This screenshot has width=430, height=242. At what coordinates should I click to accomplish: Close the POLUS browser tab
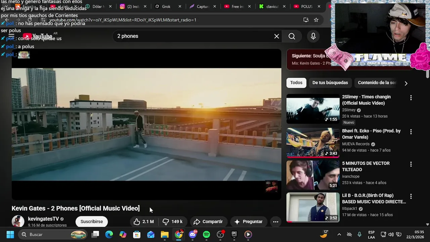319,6
